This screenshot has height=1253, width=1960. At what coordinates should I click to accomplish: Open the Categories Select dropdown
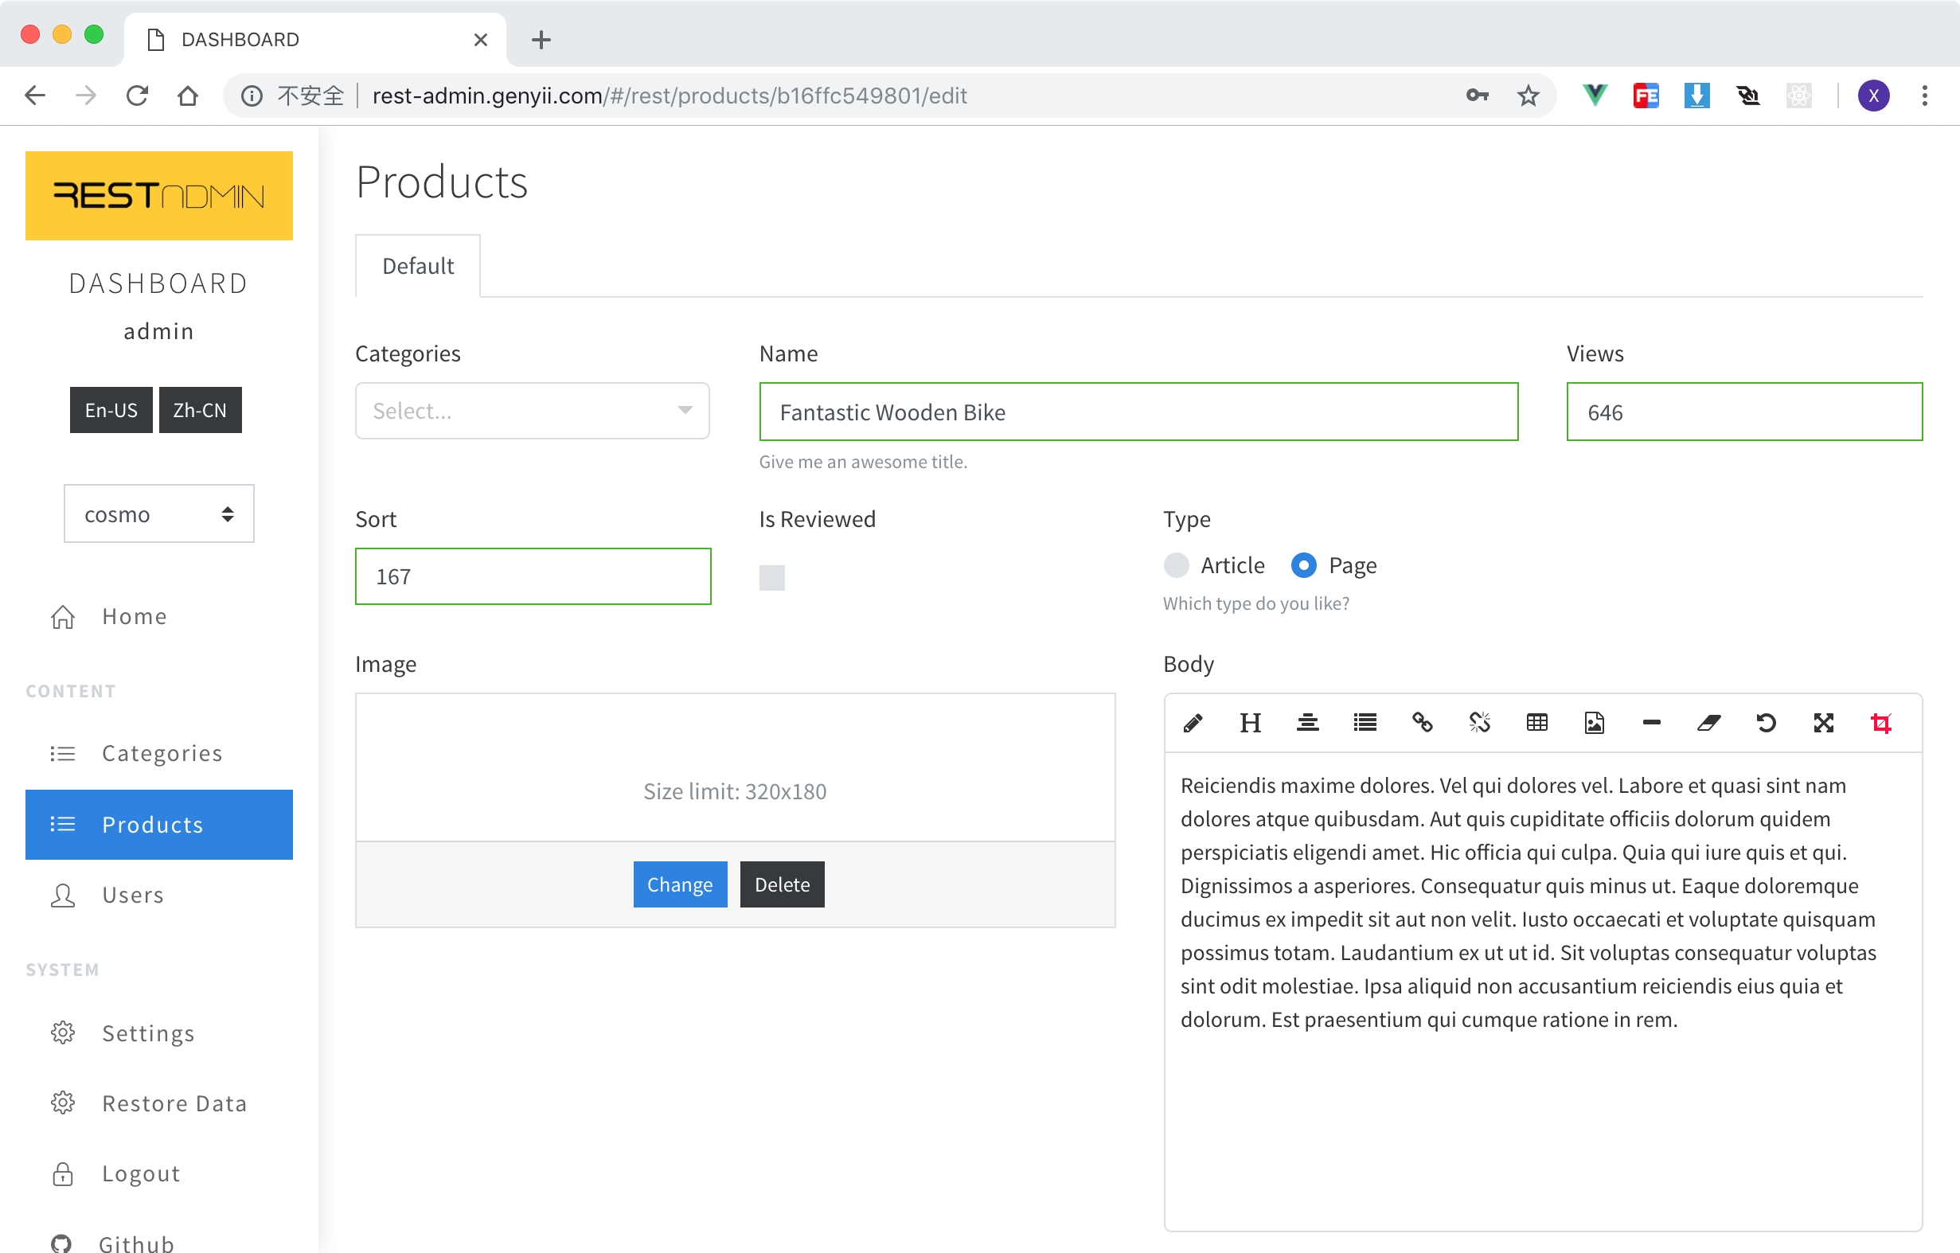point(532,411)
